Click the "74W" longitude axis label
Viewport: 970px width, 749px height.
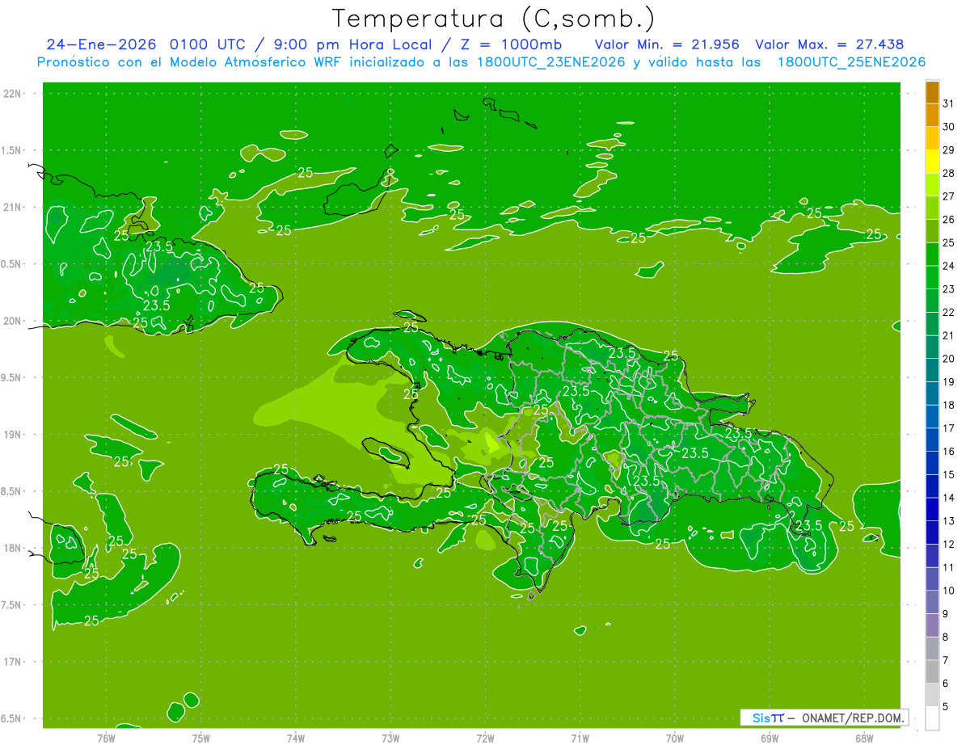(295, 738)
